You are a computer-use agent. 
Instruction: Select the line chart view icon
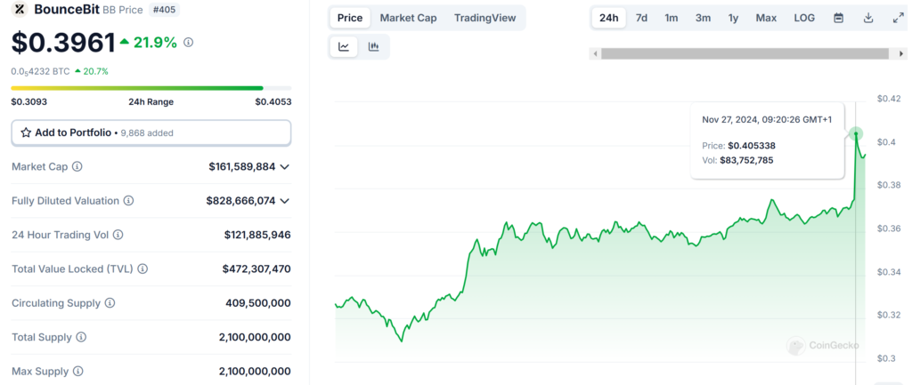pos(344,47)
